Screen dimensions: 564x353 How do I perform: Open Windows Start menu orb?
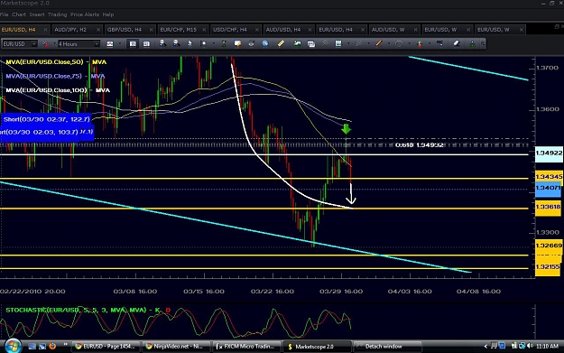pos(13,346)
